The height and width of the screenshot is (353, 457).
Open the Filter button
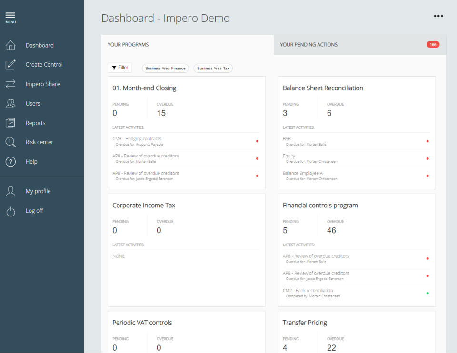click(120, 68)
